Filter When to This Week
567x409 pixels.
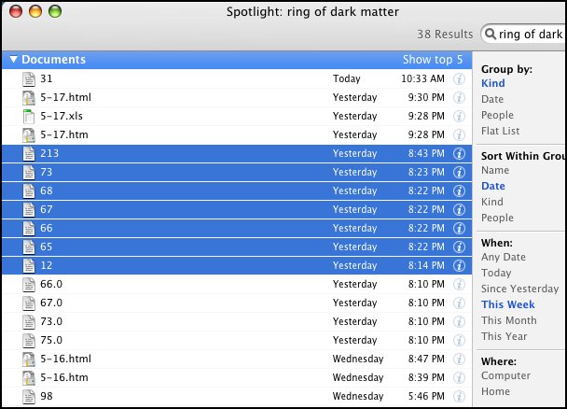pos(507,304)
